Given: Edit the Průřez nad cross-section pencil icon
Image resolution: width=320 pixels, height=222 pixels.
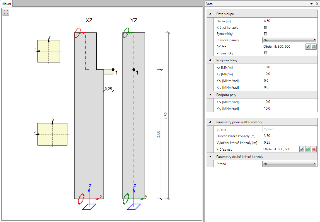Looking at the screenshot, I should coord(302,149).
